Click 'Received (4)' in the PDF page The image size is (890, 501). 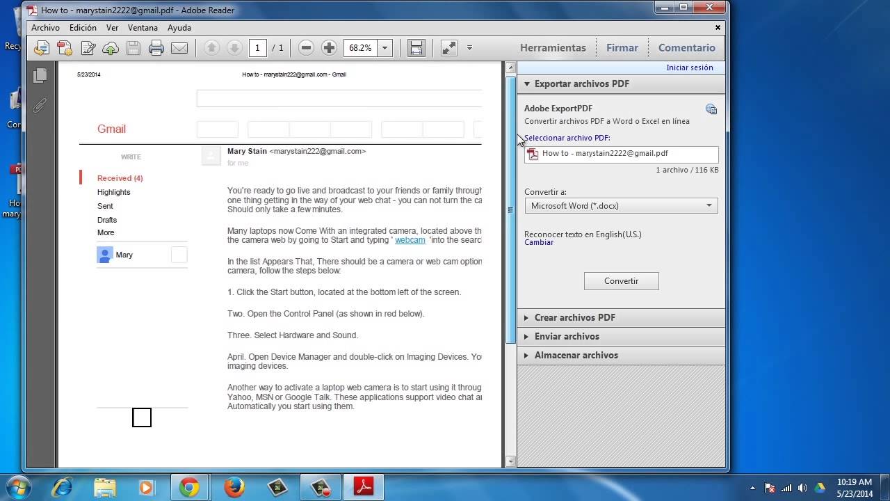[x=120, y=178]
